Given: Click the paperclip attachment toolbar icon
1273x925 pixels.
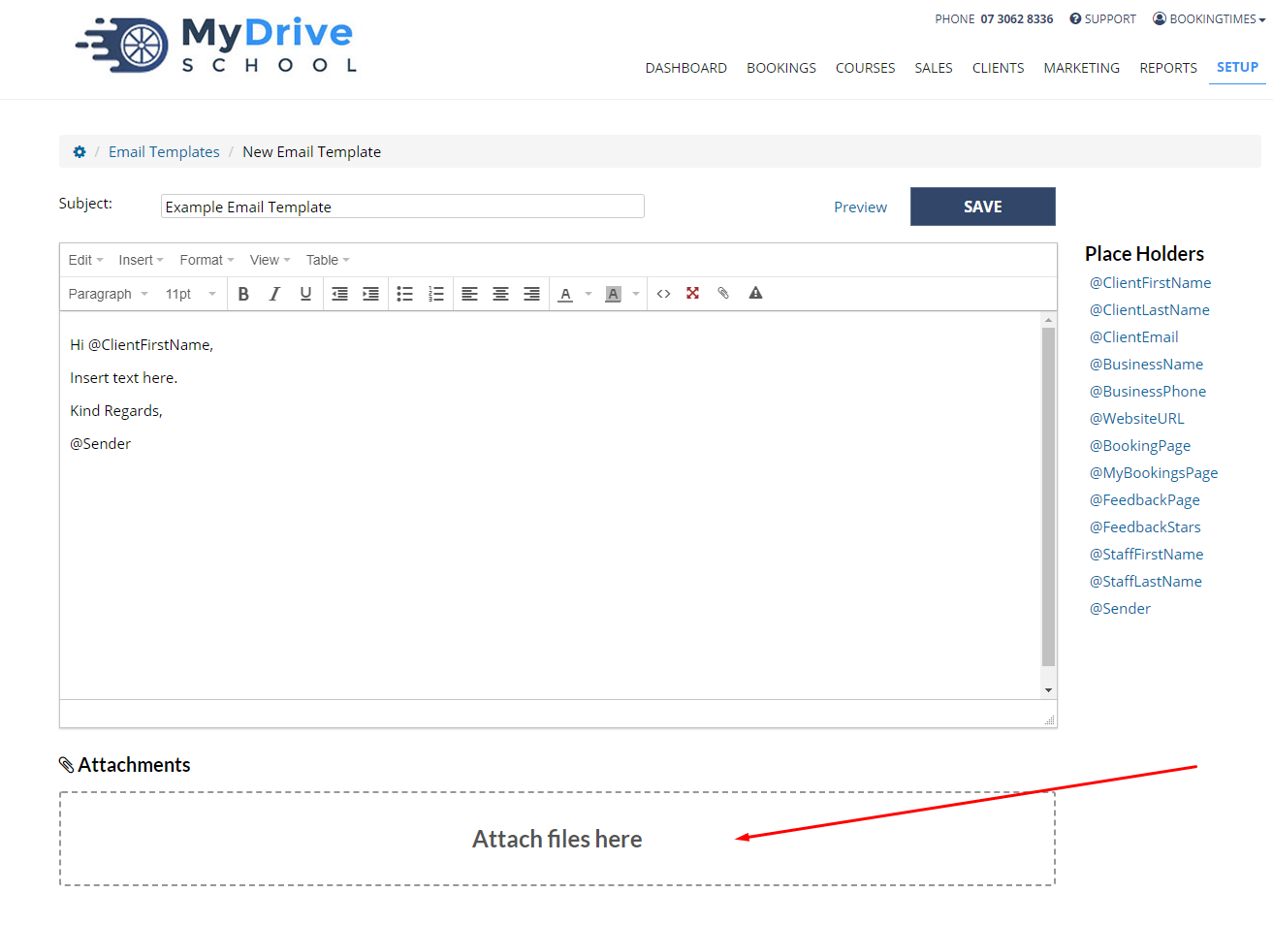Looking at the screenshot, I should coord(723,293).
